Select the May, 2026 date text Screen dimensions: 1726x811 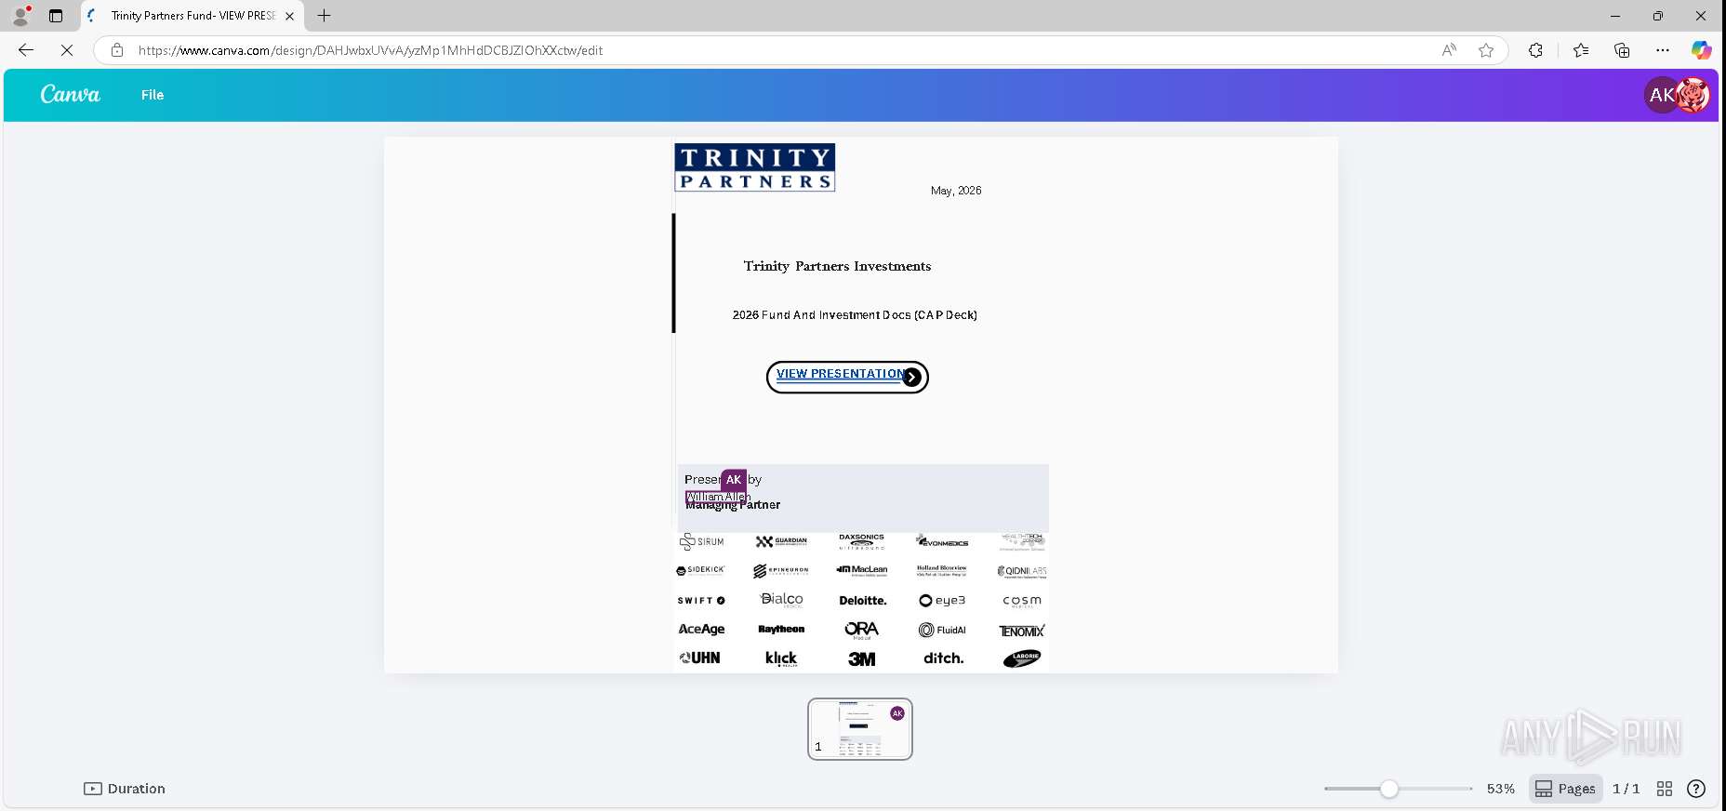coord(956,191)
